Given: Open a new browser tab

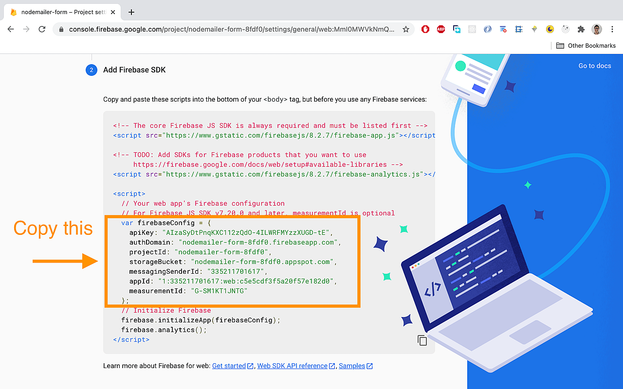Looking at the screenshot, I should 131,12.
